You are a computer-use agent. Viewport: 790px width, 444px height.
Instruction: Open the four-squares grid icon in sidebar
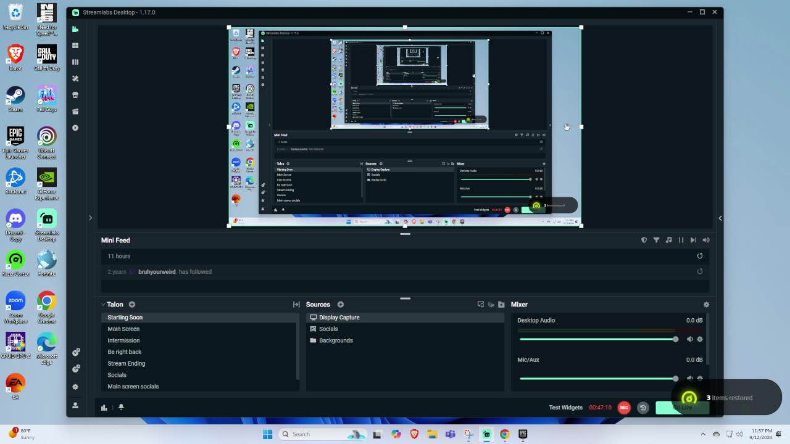75,46
